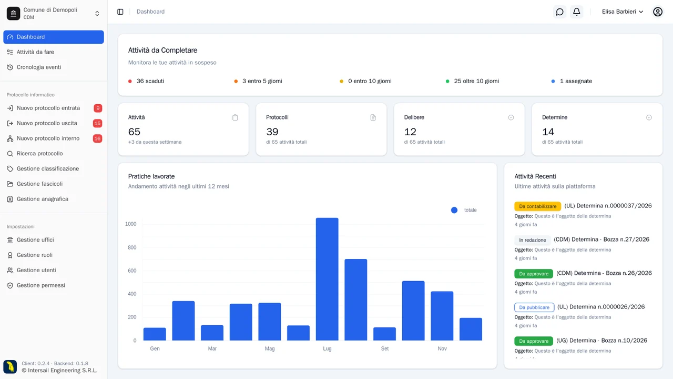Click the Ricerca protocollo magnifier icon
The height and width of the screenshot is (379, 673).
[10, 154]
